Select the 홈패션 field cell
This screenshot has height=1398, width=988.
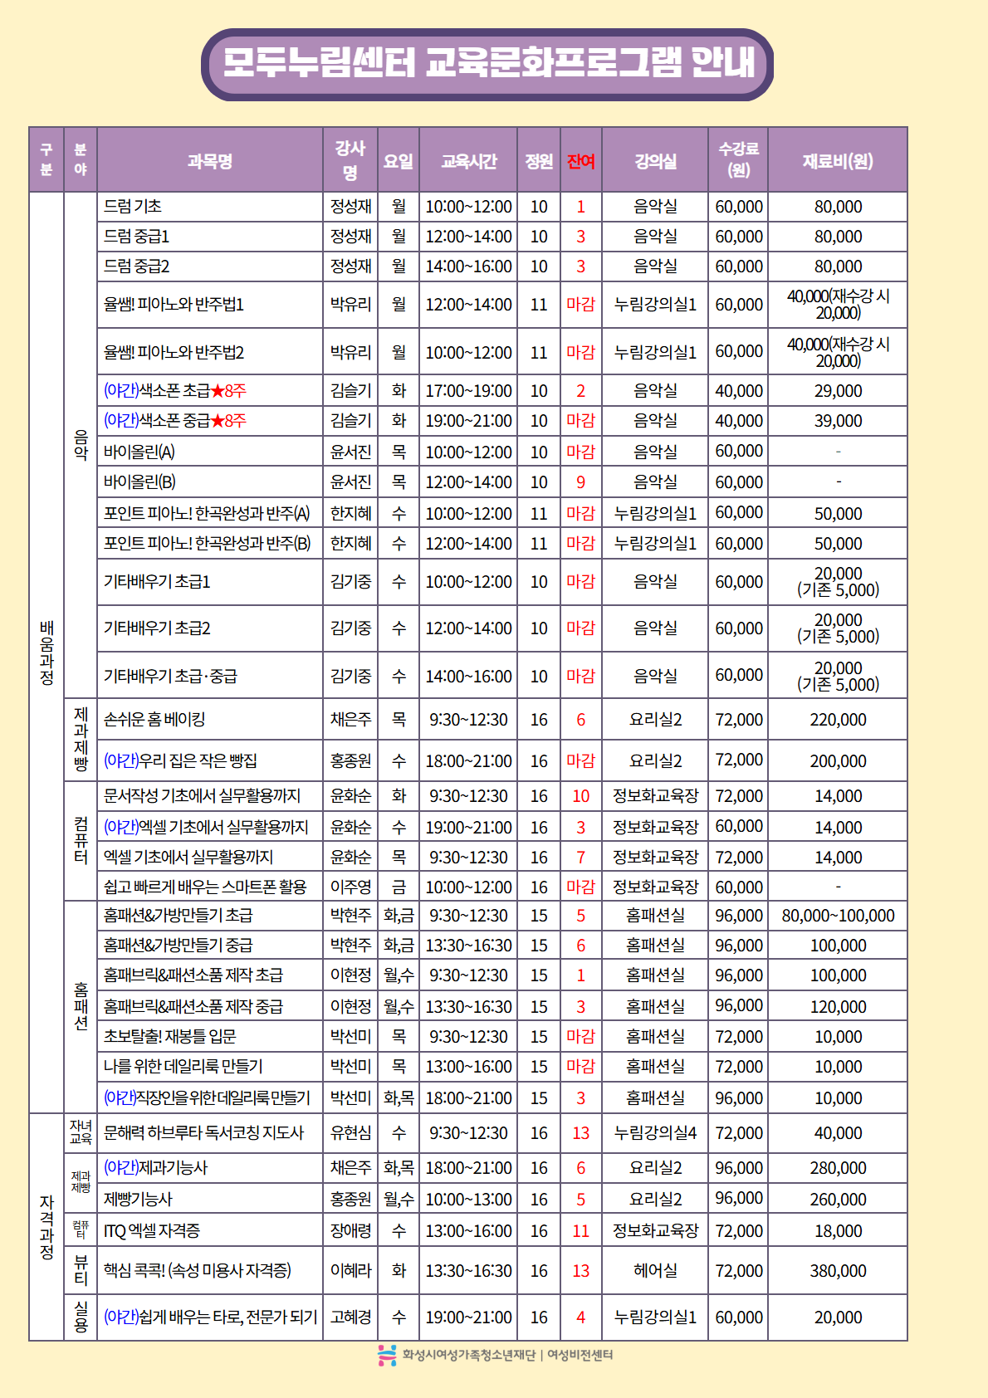tap(81, 1006)
